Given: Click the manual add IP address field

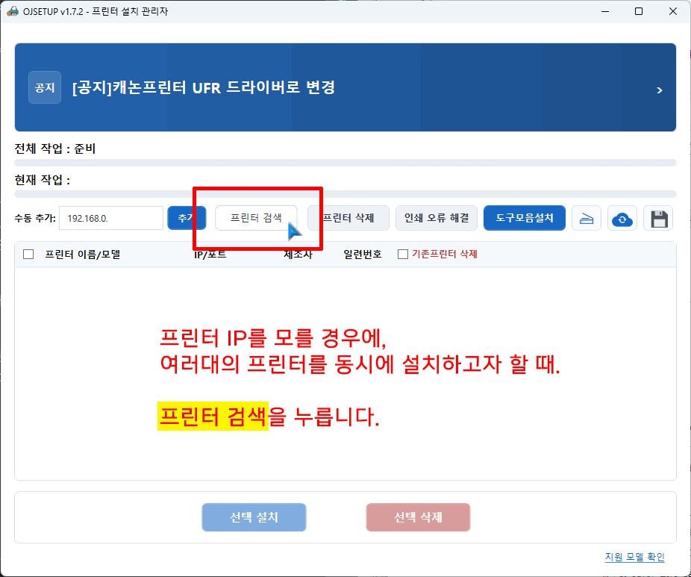Looking at the screenshot, I should (x=110, y=218).
